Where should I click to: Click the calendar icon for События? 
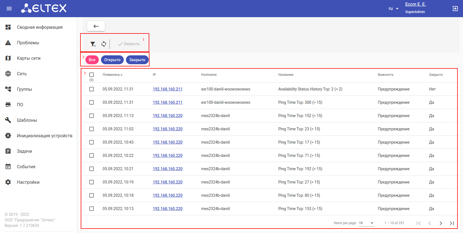pos(8,167)
